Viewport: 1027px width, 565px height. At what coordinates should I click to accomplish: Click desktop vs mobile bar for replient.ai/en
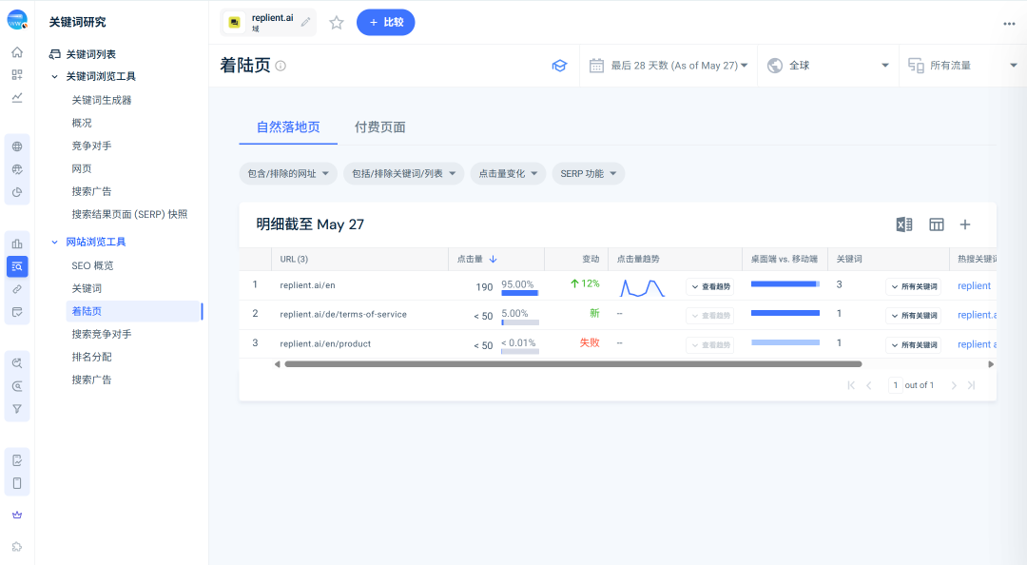pos(785,283)
